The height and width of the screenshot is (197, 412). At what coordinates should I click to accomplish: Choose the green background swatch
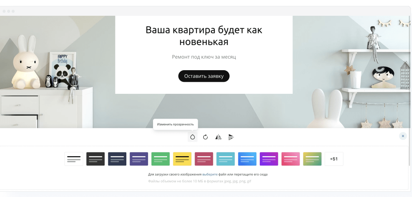(x=160, y=159)
